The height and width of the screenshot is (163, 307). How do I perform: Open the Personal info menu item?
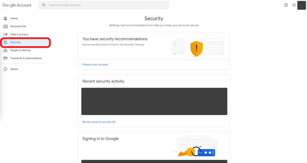point(18,26)
